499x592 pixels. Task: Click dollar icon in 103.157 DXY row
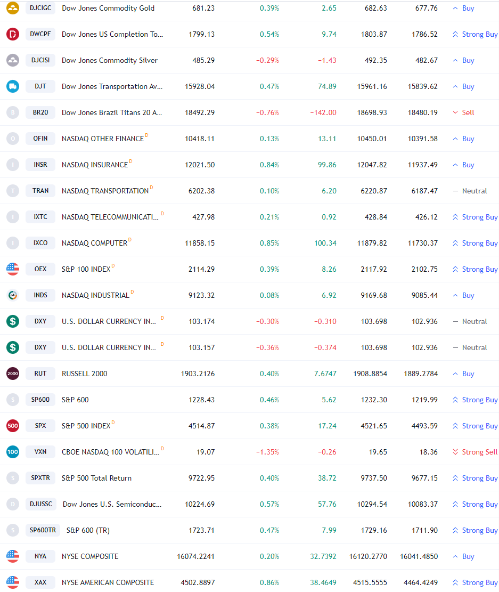[13, 347]
